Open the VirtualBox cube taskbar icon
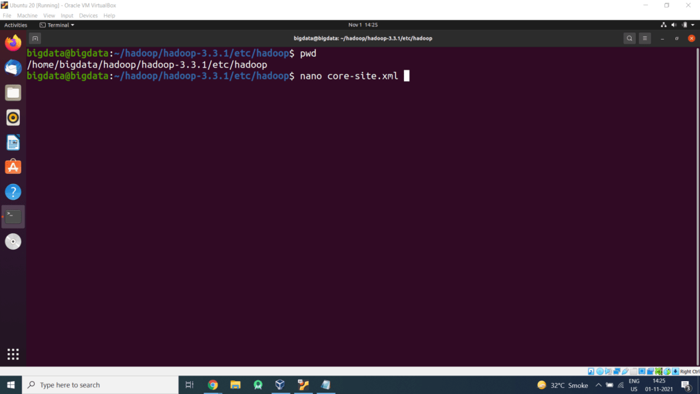 (x=280, y=384)
